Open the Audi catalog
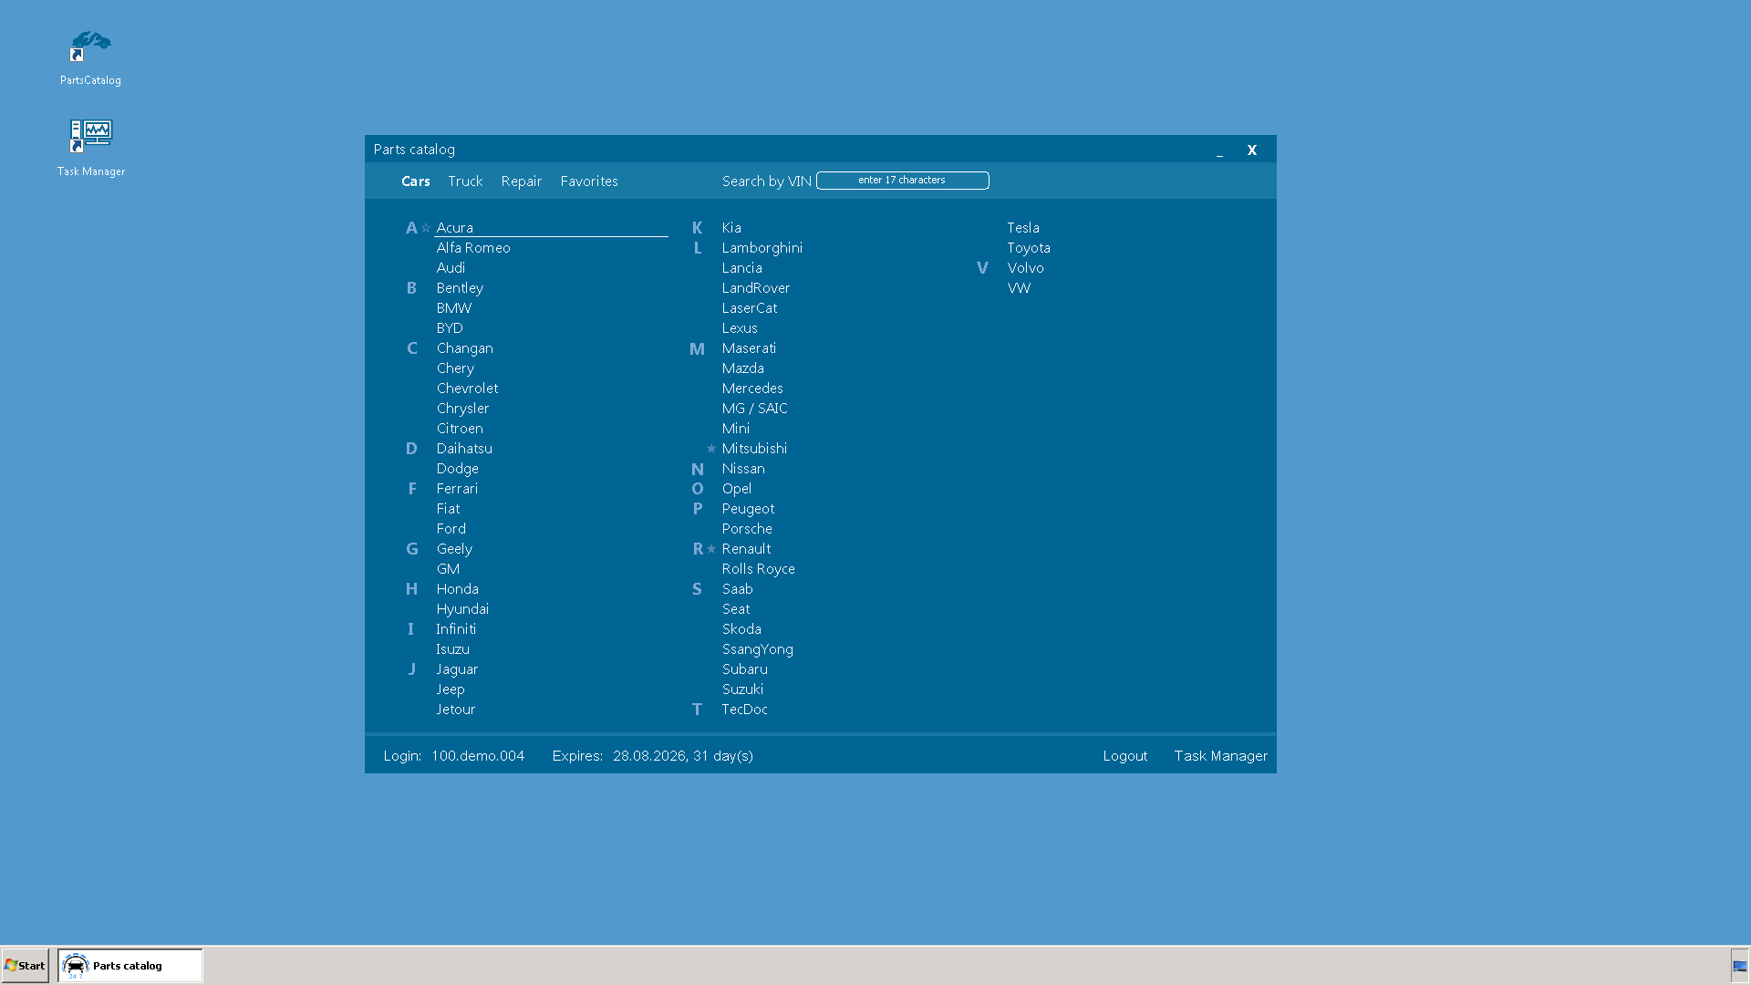Image resolution: width=1751 pixels, height=985 pixels. pyautogui.click(x=451, y=268)
